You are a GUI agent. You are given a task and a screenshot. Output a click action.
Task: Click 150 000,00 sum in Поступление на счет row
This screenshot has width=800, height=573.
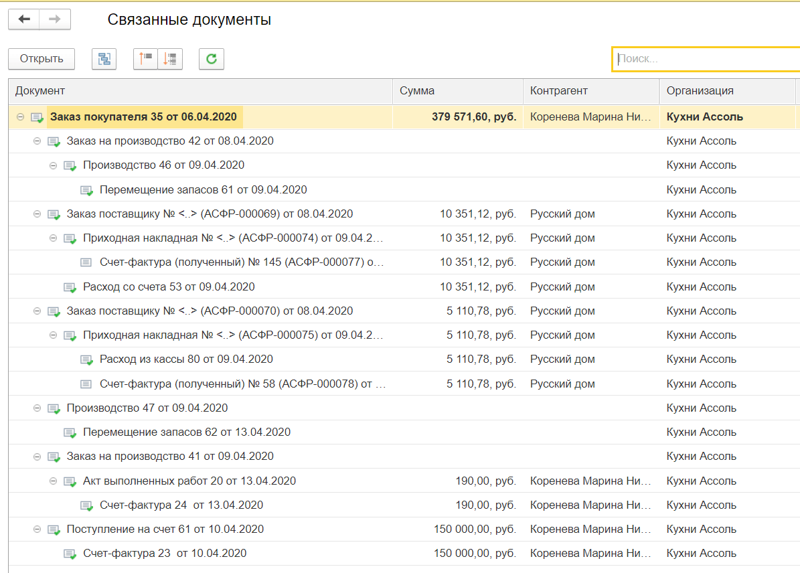[x=475, y=529]
